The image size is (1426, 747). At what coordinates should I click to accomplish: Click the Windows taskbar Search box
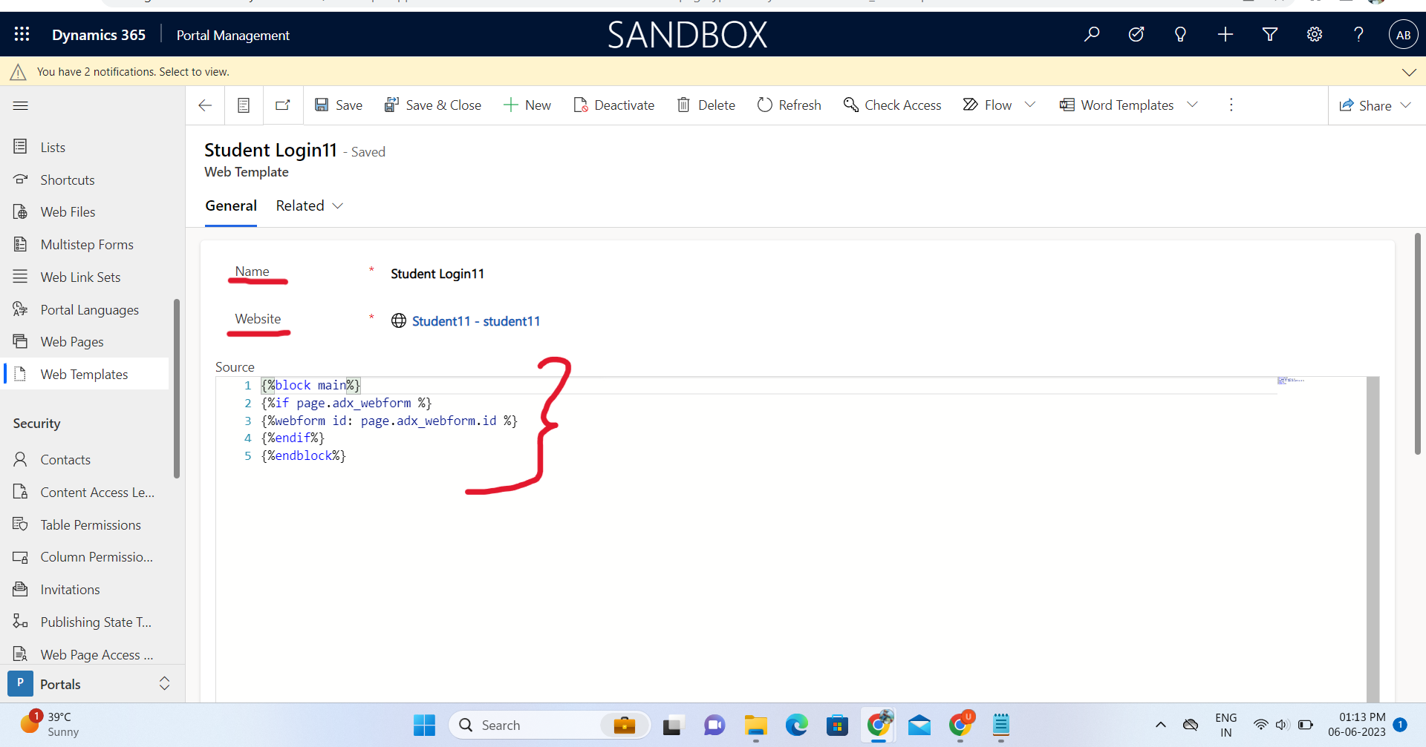tap(550, 725)
